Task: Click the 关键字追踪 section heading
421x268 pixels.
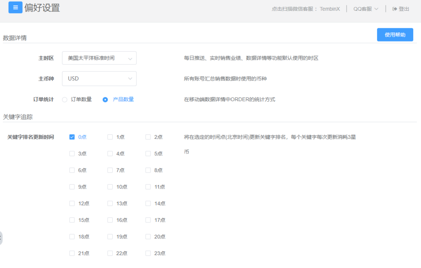Action: pyautogui.click(x=18, y=117)
